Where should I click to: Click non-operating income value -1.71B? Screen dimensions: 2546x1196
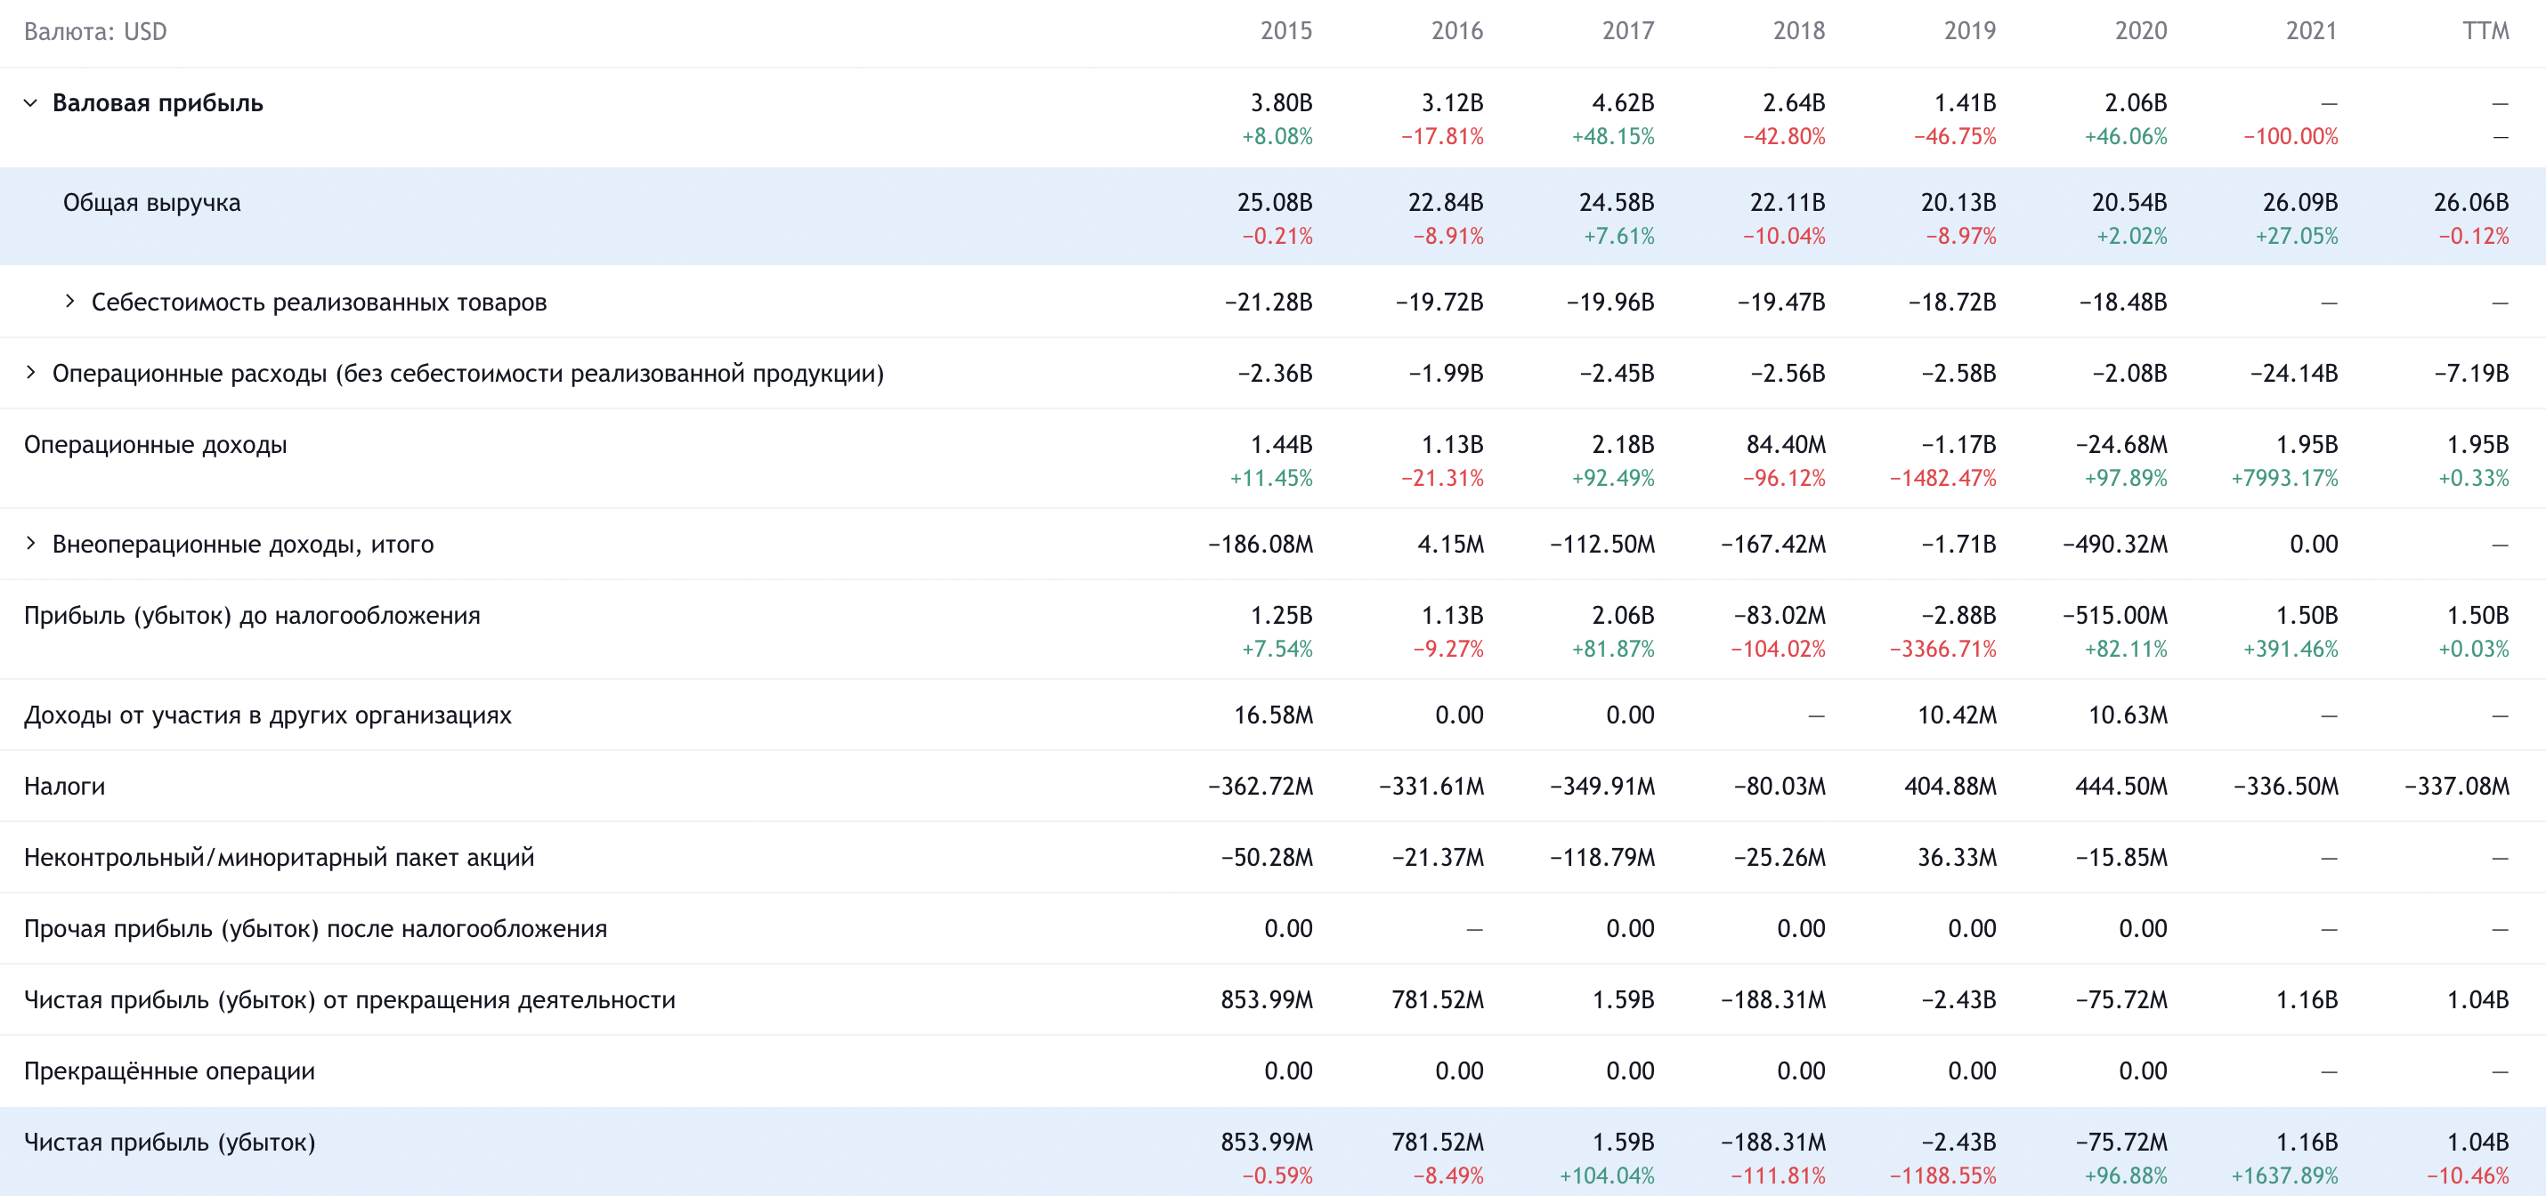[x=1959, y=545]
